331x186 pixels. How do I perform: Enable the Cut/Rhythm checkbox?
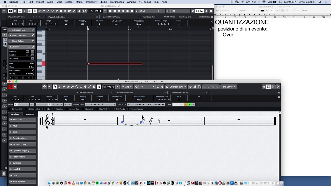pyautogui.click(x=97, y=109)
